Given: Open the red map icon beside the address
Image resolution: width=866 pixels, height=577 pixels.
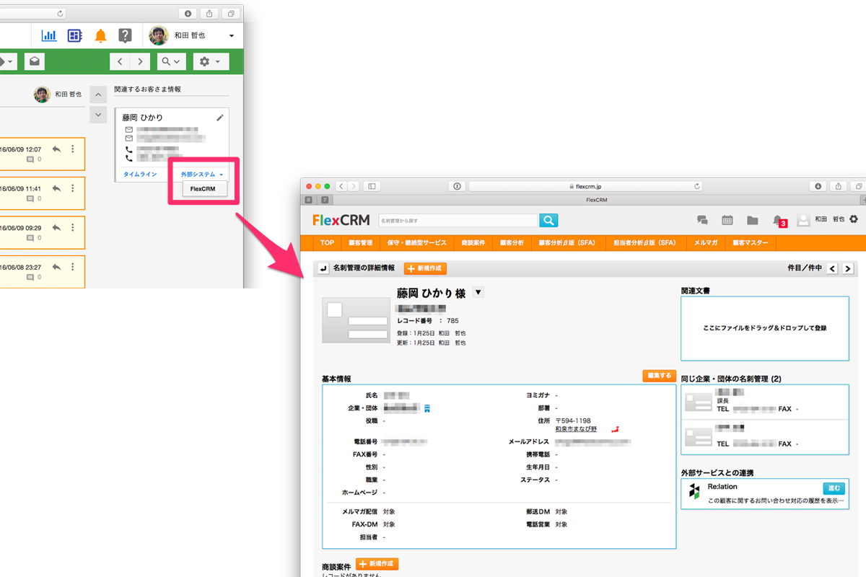Looking at the screenshot, I should (x=615, y=428).
